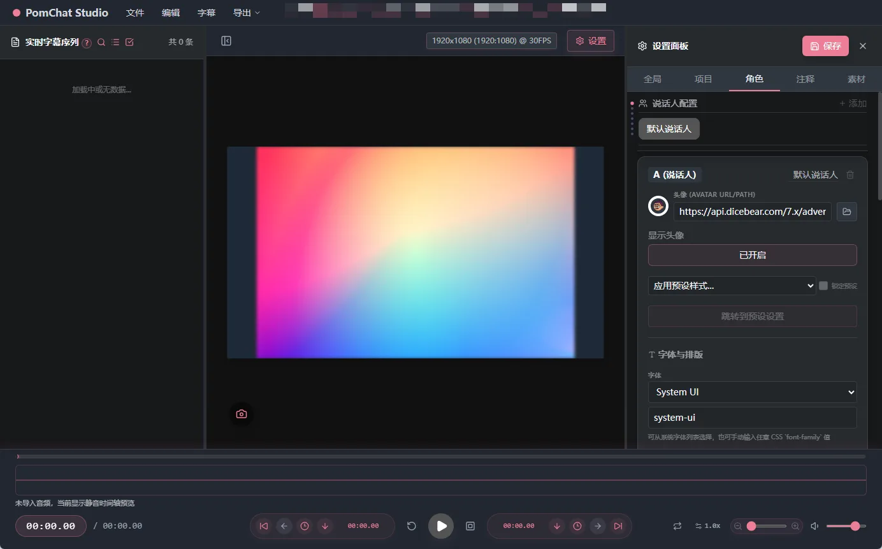Take a snapshot with the camera icon
The height and width of the screenshot is (549, 882).
[x=242, y=414]
